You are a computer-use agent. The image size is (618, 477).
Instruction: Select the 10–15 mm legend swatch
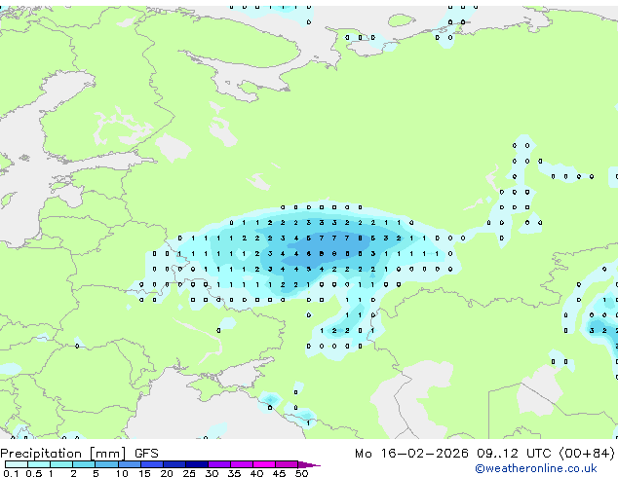pyautogui.click(x=129, y=464)
